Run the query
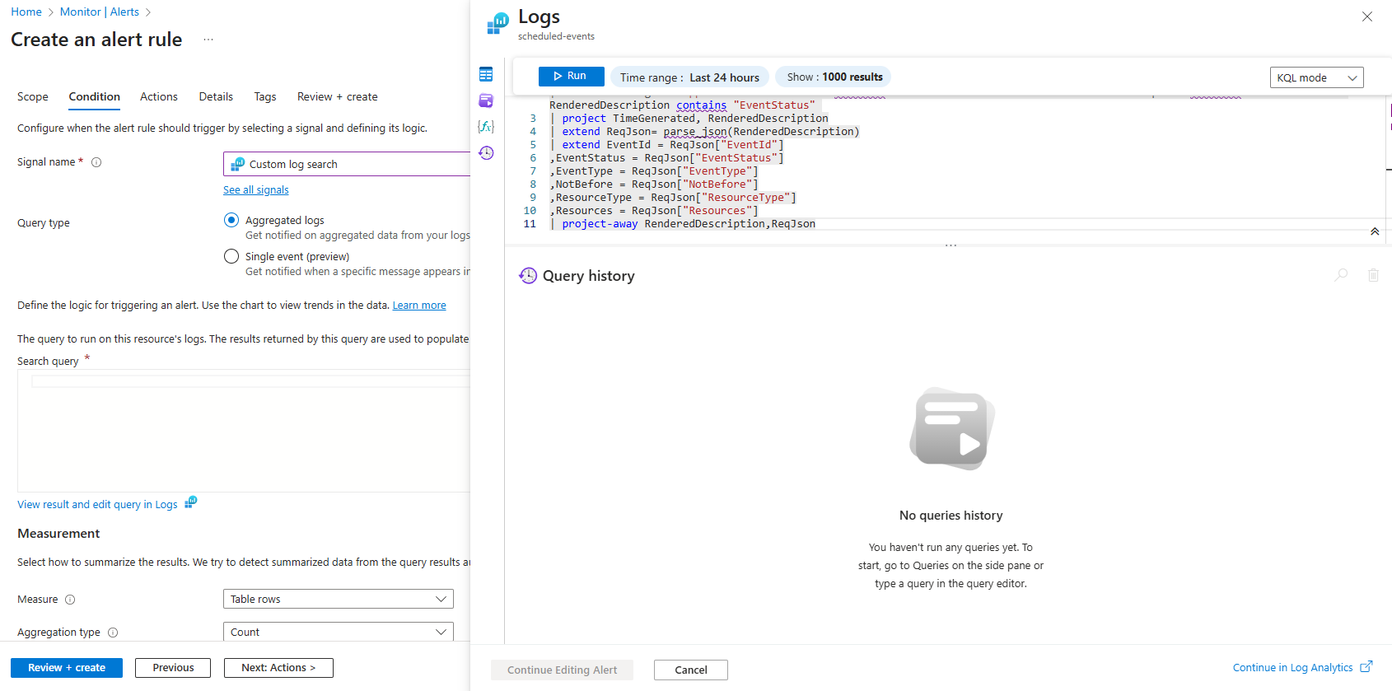The image size is (1392, 691). coord(571,76)
